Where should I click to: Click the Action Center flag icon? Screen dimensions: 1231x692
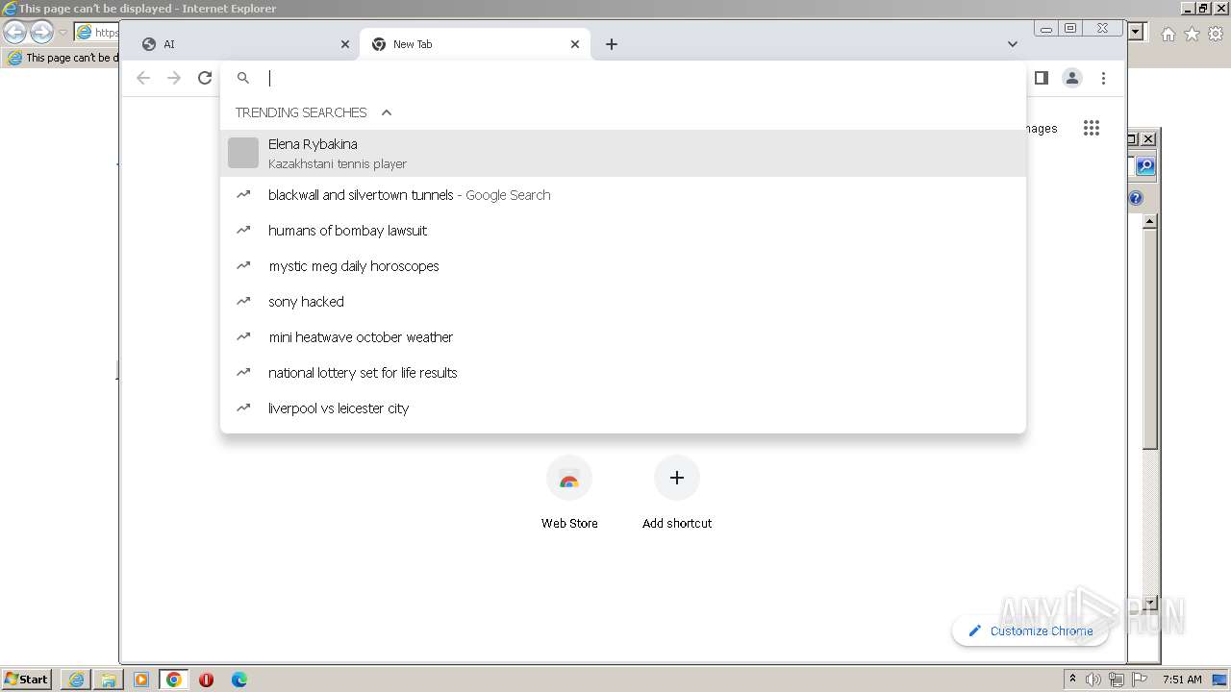pyautogui.click(x=1140, y=680)
